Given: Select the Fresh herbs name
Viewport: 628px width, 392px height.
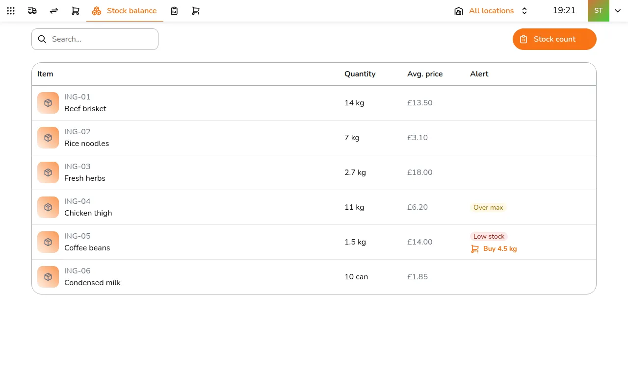Looking at the screenshot, I should pyautogui.click(x=85, y=178).
